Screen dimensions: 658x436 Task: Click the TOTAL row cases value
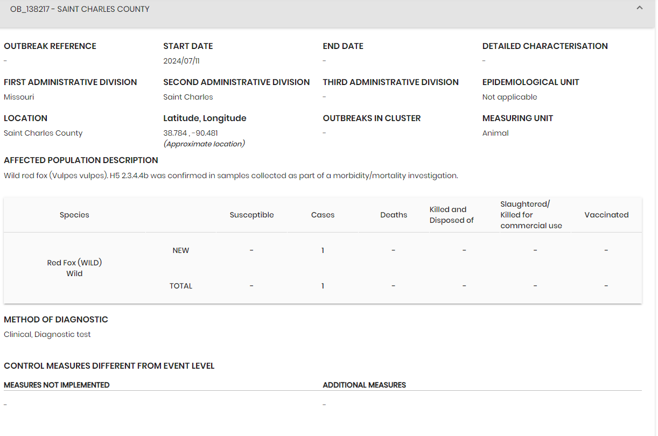point(323,286)
